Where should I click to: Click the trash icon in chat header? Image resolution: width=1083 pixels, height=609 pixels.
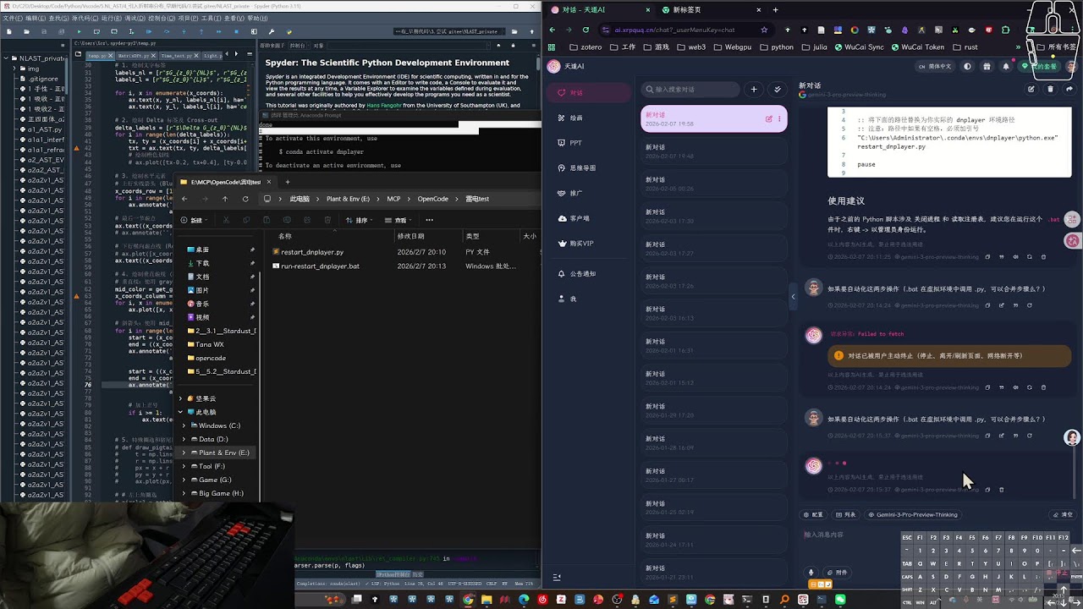pyautogui.click(x=1050, y=89)
